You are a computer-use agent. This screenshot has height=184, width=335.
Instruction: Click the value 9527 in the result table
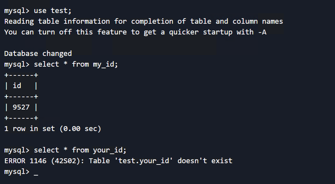pyautogui.click(x=21, y=107)
